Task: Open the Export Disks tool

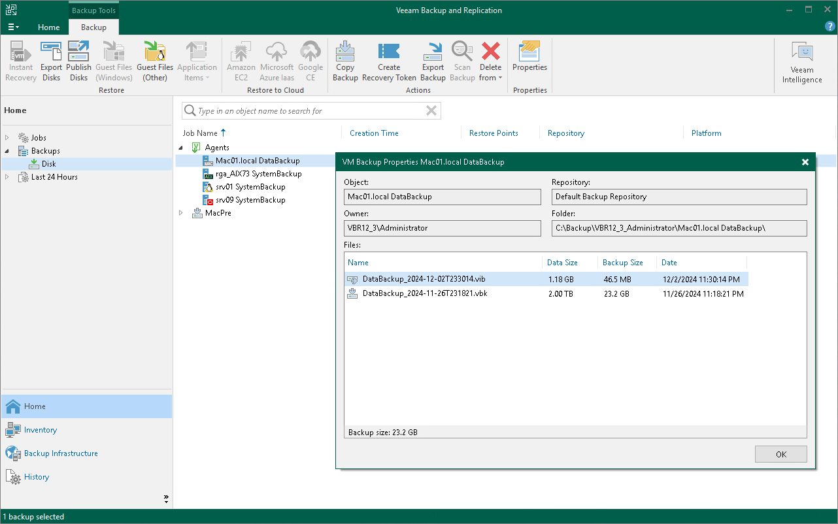Action: pos(51,60)
